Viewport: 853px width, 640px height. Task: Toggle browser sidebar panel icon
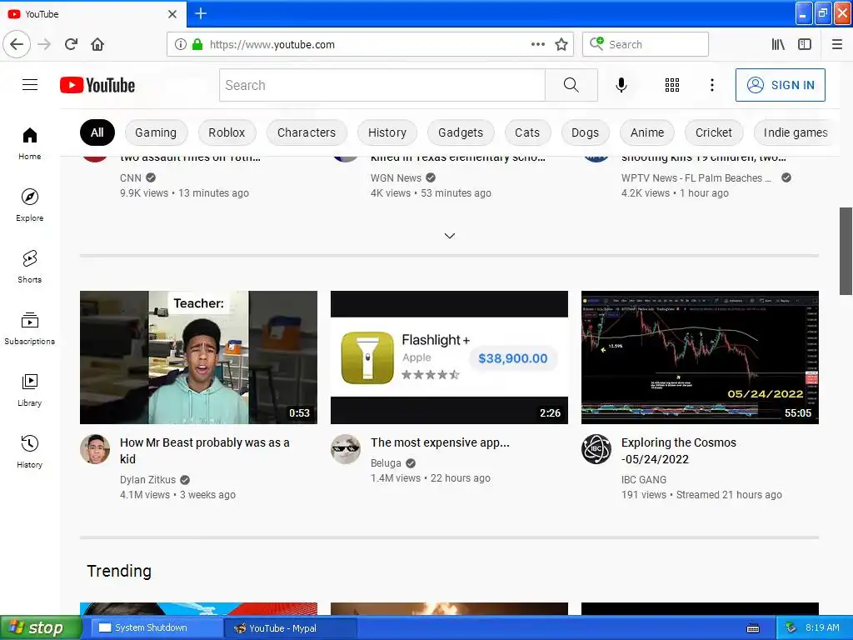805,44
